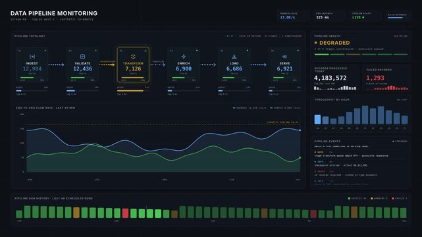Click the Ingest '12,984' throughput value

32,69
